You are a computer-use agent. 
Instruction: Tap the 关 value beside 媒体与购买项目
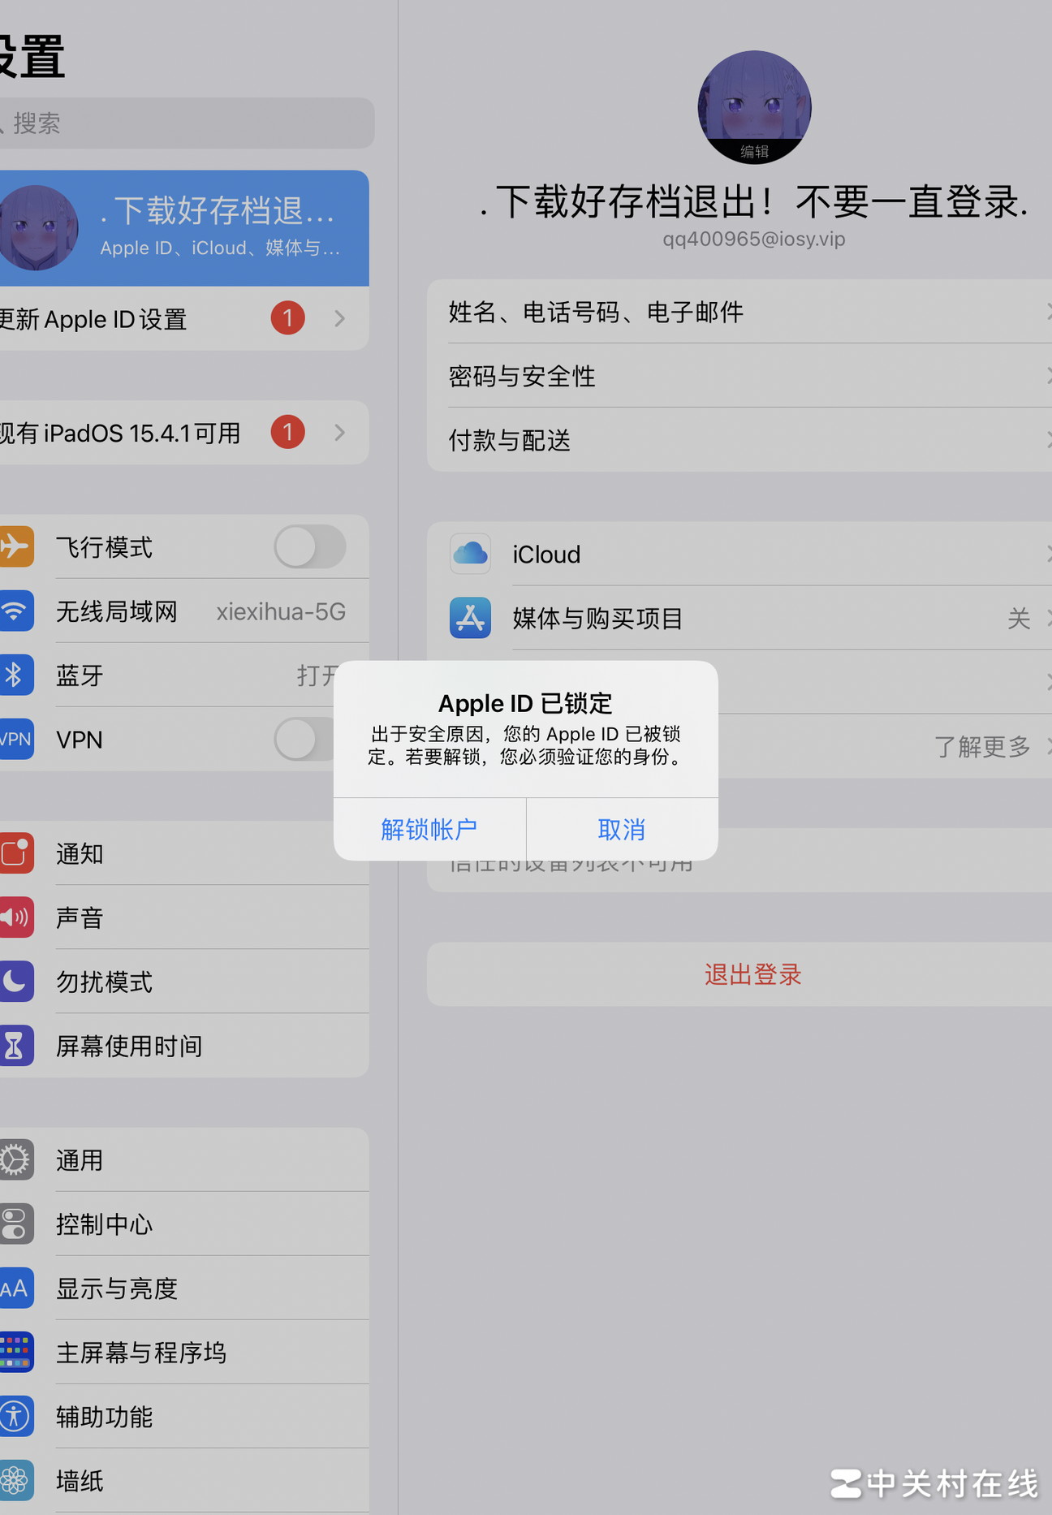1019,619
